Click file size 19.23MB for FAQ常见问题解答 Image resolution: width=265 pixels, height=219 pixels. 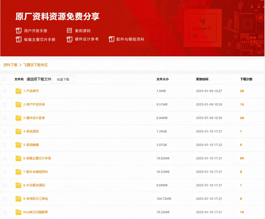click(163, 212)
